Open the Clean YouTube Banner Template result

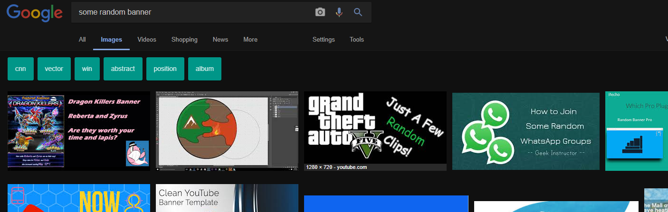coord(227,198)
